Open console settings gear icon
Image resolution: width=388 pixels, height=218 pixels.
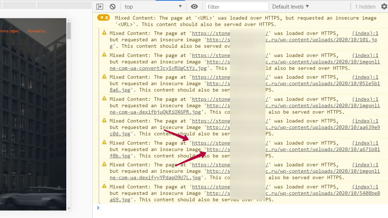[384, 7]
